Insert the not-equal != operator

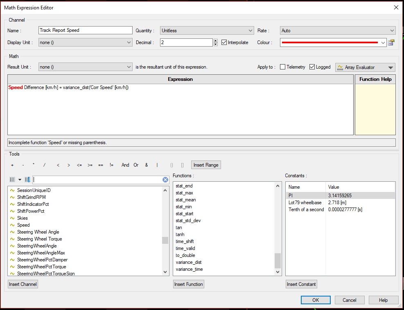click(x=111, y=165)
